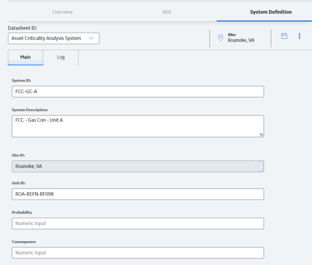The height and width of the screenshot is (265, 312).
Task: Click the Unit ID field with ROA-REFN-RF098
Action: 138,194
